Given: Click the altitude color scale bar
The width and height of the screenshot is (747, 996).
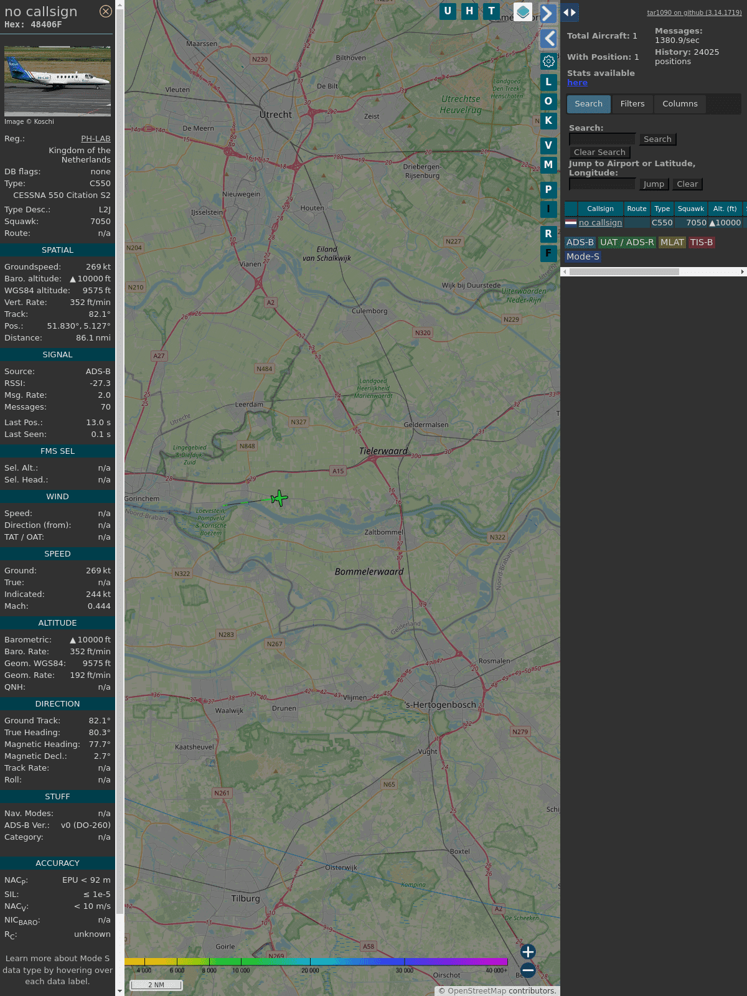Looking at the screenshot, I should click(316, 962).
